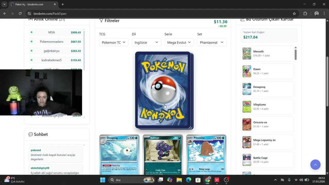
Task: Open the volume tray icon
Action: (x=301, y=180)
